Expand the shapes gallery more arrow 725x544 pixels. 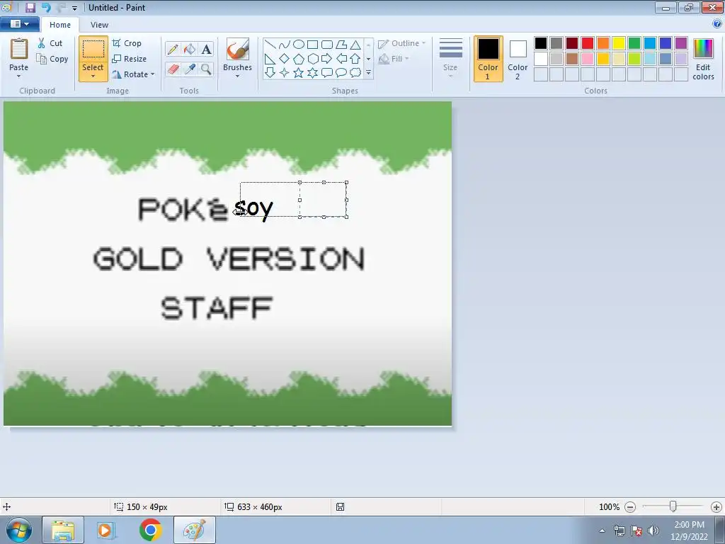tap(368, 73)
